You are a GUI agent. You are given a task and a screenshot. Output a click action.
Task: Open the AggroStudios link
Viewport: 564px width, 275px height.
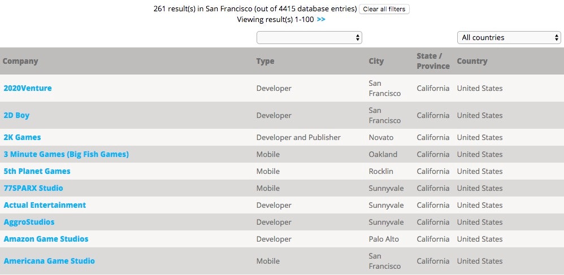29,222
